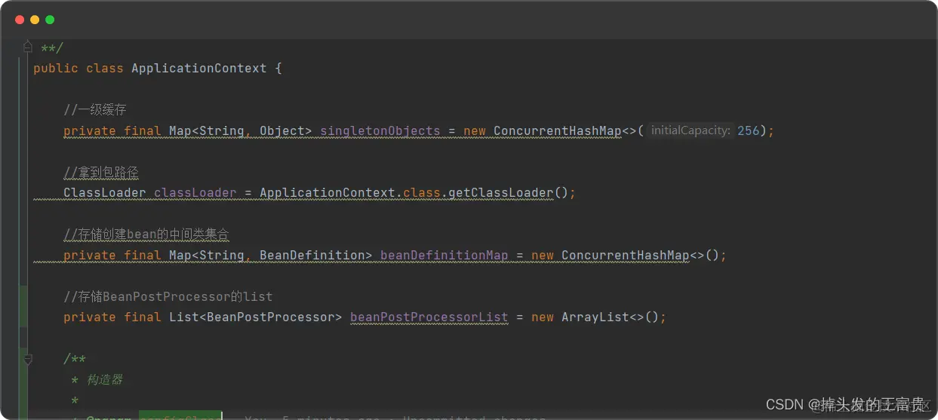The image size is (938, 420).
Task: Click ConcurrentHashMap on the beanDefinitionMap line
Action: point(626,255)
